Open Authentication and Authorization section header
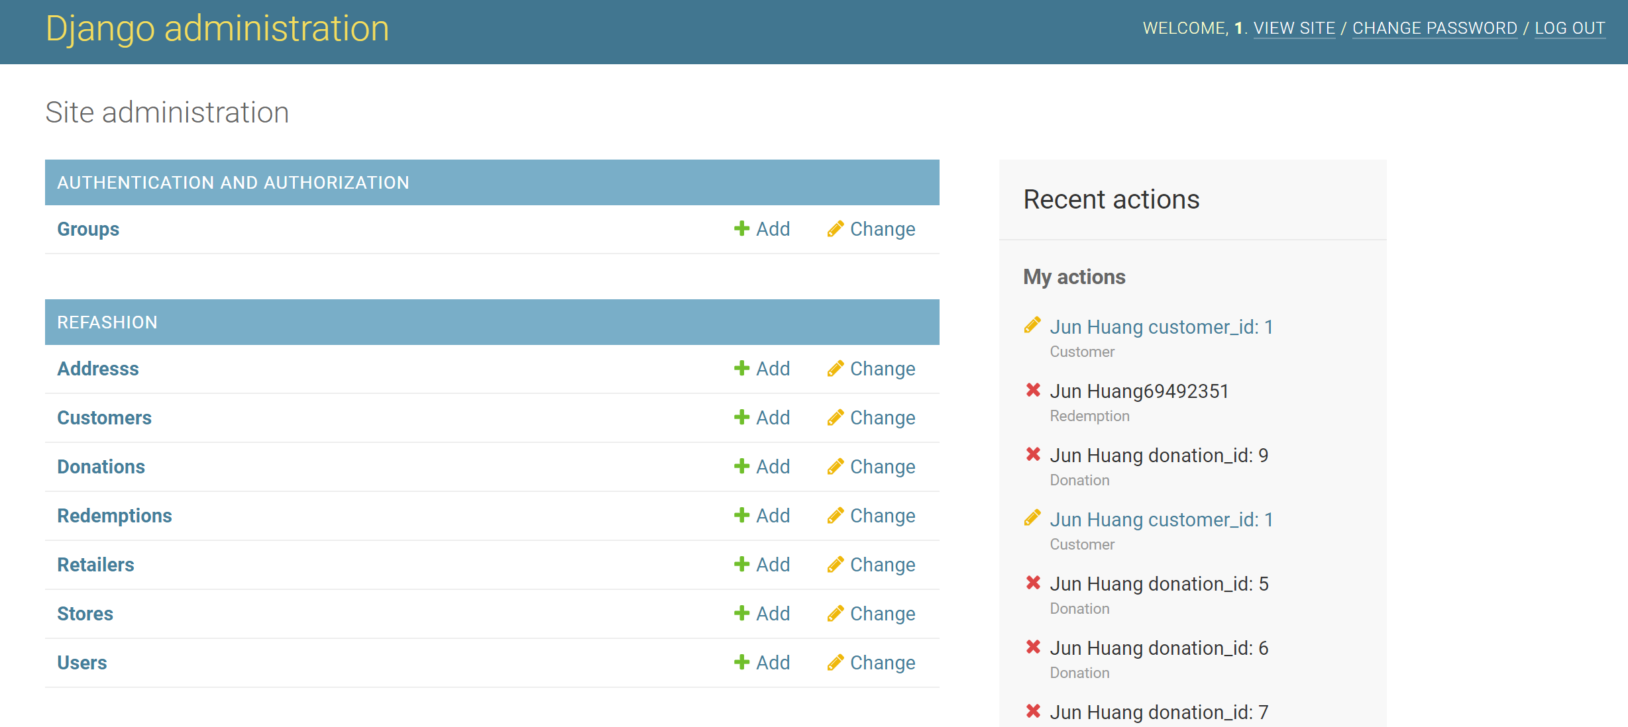Image resolution: width=1628 pixels, height=727 pixels. (x=233, y=183)
